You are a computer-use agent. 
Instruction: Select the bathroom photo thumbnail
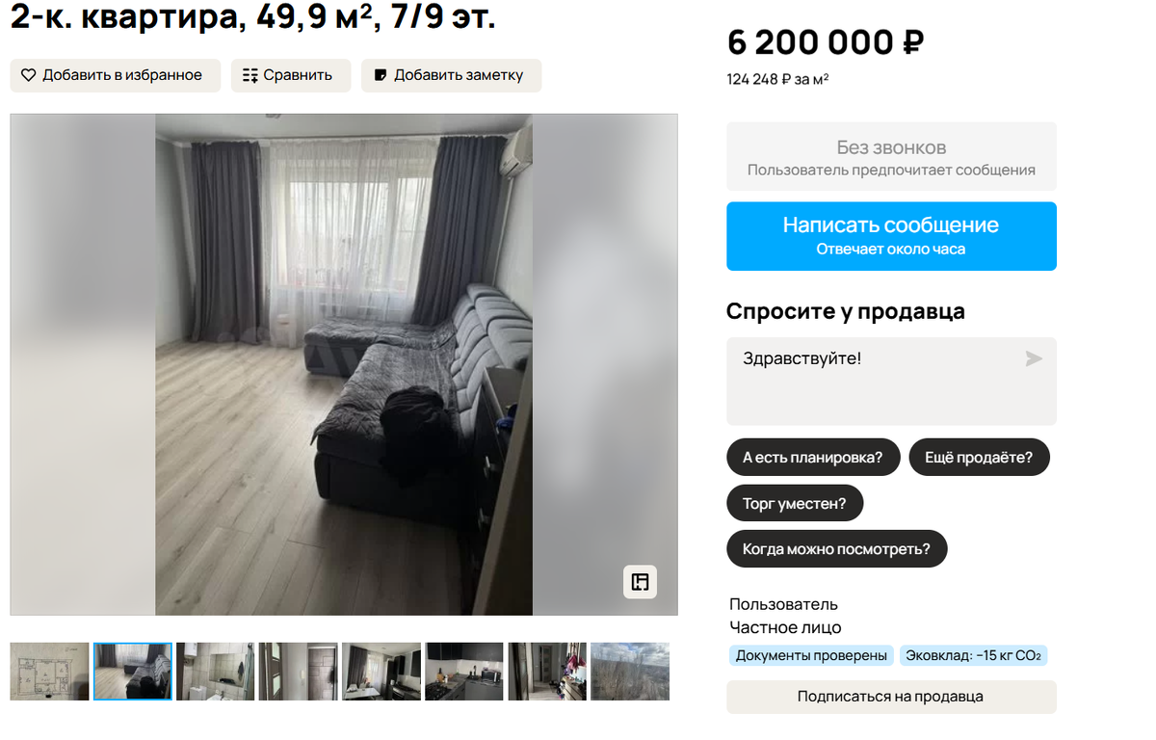[x=215, y=672]
